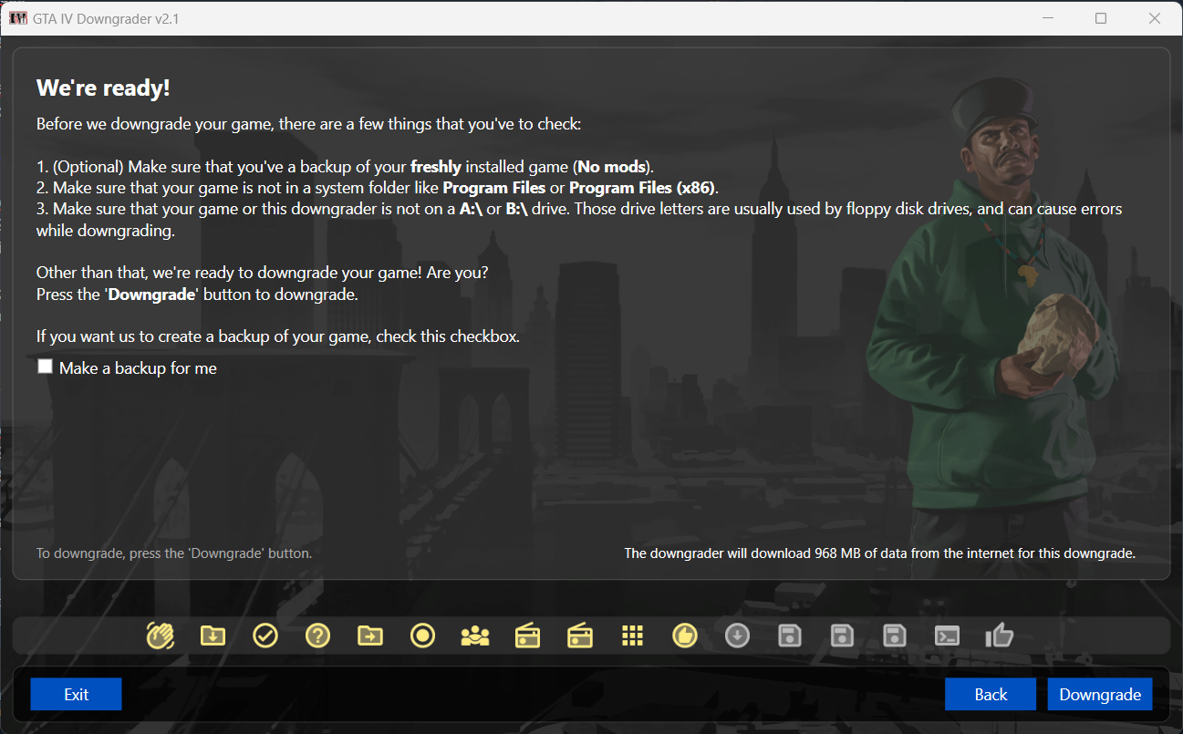The width and height of the screenshot is (1183, 734).
Task: Click the circled checkmark step icon
Action: click(265, 636)
